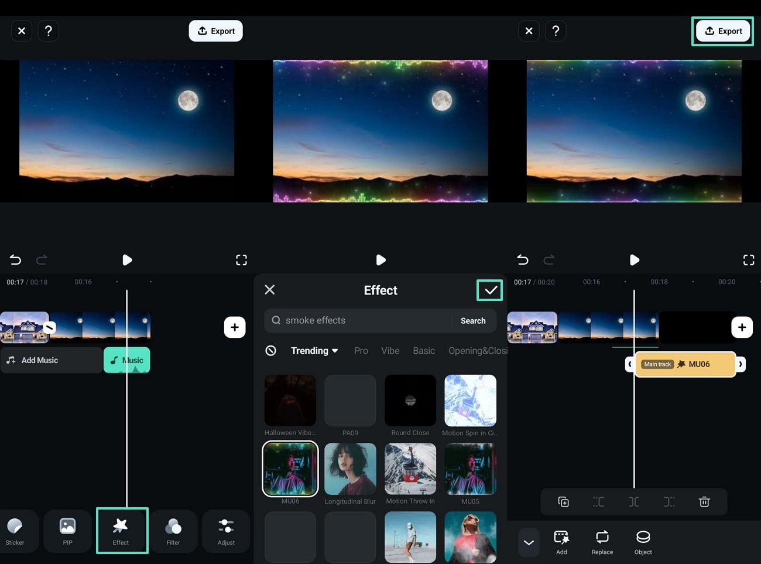Viewport: 761px width, 564px height.
Task: Enter fullscreen preview in left panel
Action: click(241, 260)
